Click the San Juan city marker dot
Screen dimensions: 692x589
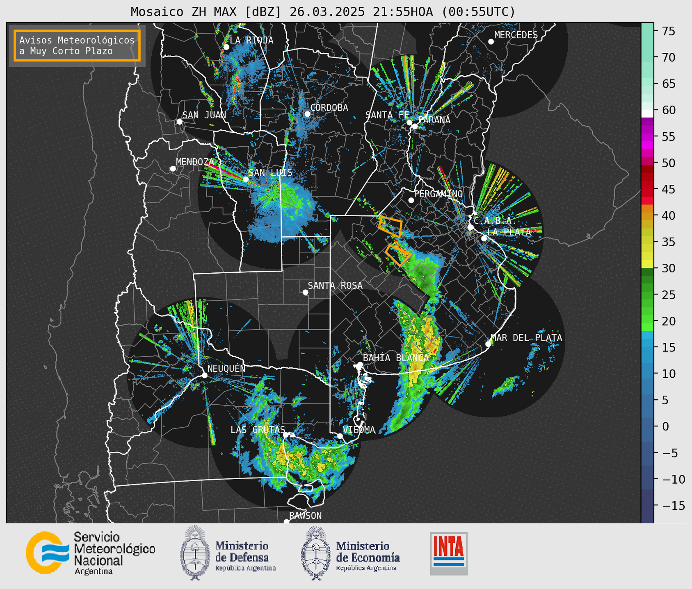179,122
